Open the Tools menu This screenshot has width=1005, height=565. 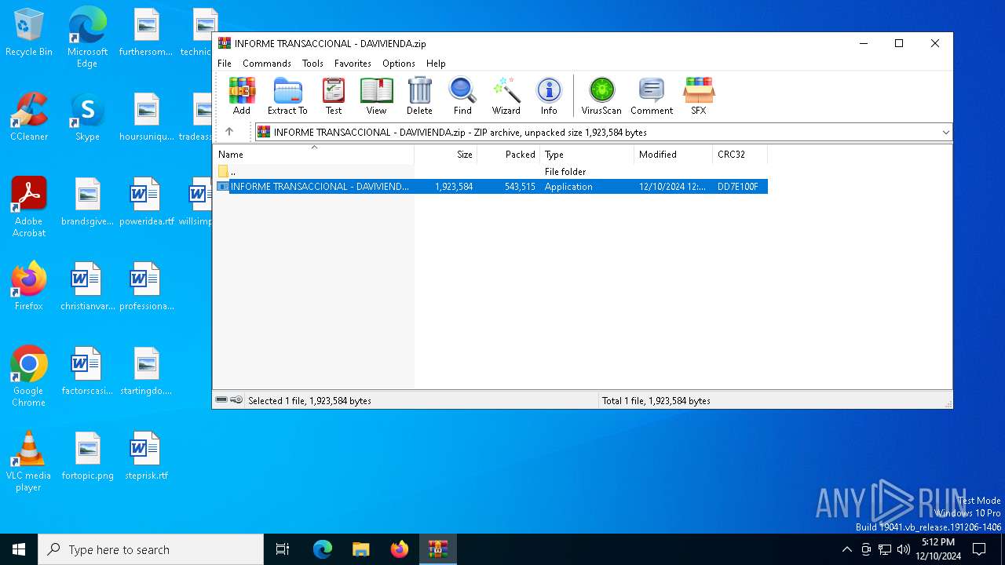click(312, 64)
